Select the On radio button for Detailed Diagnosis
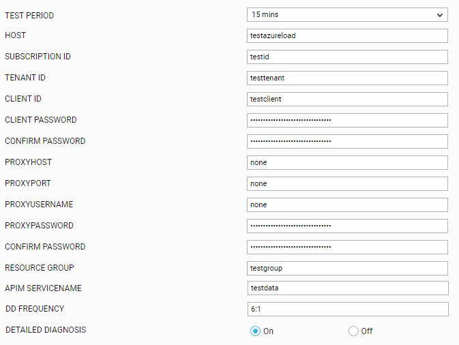Viewport: 459px width, 345px height. tap(255, 331)
